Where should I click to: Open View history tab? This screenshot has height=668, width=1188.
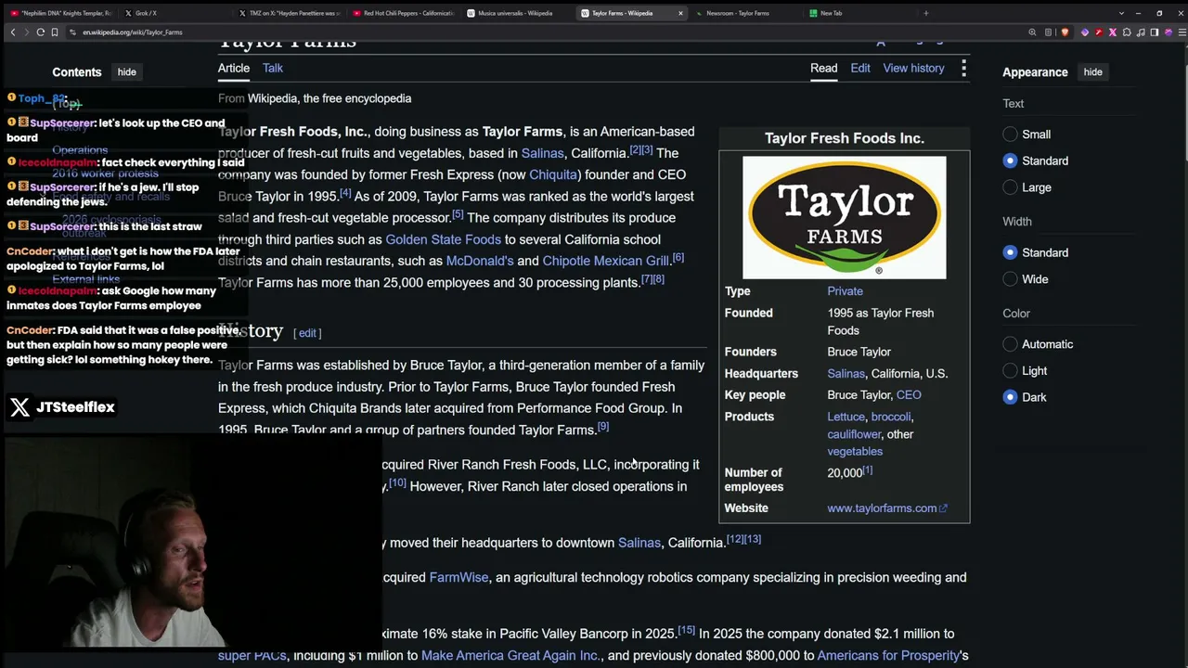tap(913, 68)
